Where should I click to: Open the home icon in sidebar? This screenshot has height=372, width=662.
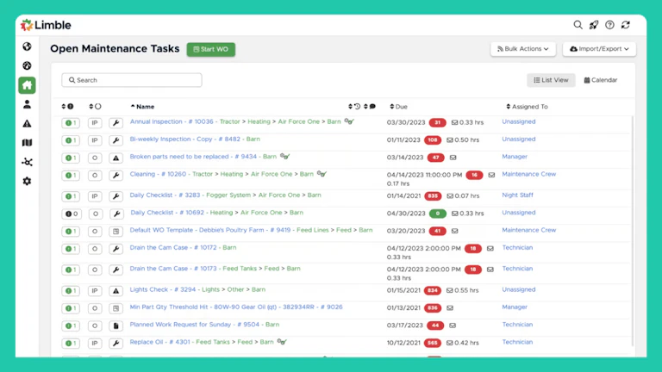[x=27, y=85]
